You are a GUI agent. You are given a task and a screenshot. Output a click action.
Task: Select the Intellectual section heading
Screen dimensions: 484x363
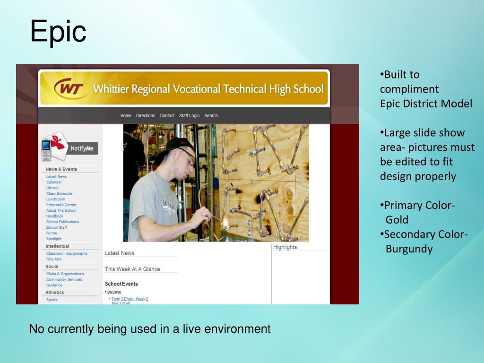pyautogui.click(x=57, y=246)
